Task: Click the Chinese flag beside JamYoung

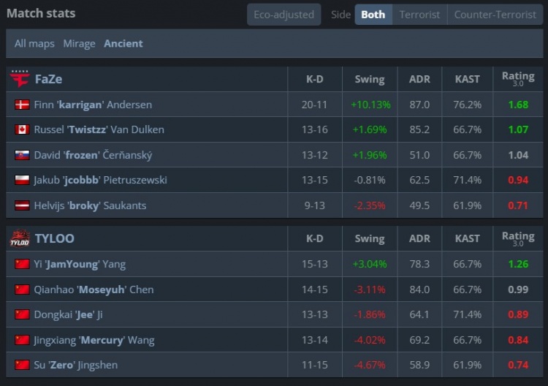Action: pyautogui.click(x=22, y=264)
